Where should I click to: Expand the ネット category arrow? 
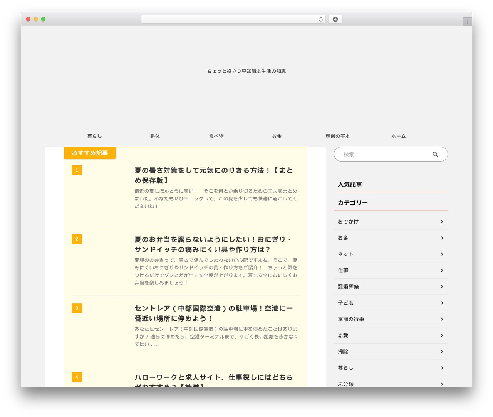tap(442, 254)
